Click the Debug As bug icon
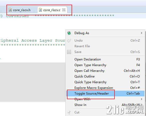Image resolution: width=146 pixels, height=116 pixels. (x=69, y=33)
